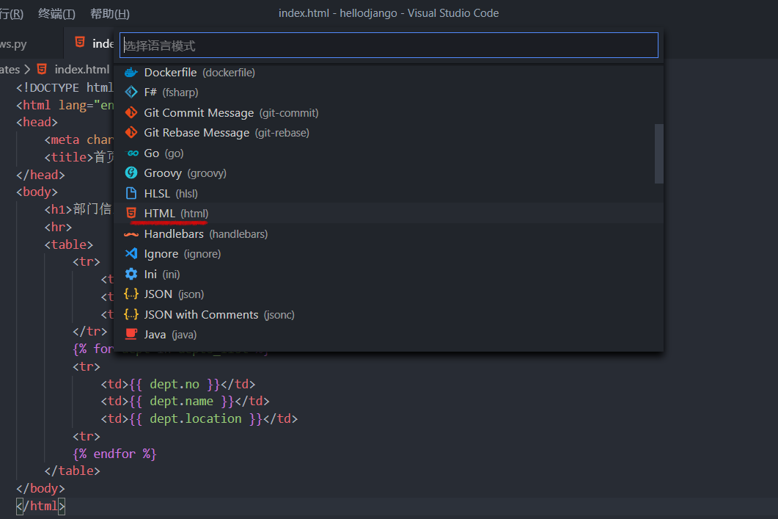Choose Handlebars language mode
Viewport: 778px width, 519px height.
click(389, 234)
